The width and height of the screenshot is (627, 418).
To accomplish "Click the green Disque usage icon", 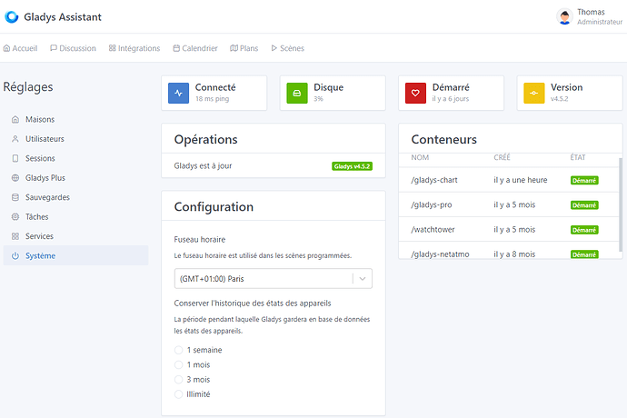I will [x=297, y=94].
